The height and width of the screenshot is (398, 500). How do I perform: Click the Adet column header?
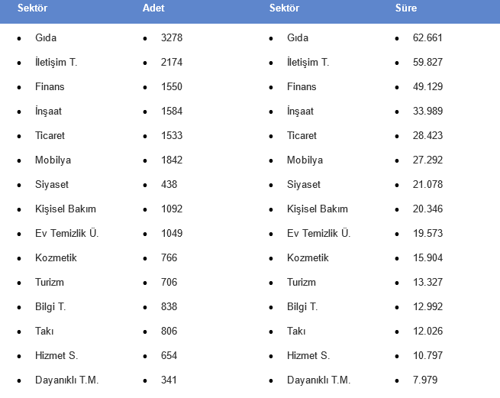tap(153, 10)
